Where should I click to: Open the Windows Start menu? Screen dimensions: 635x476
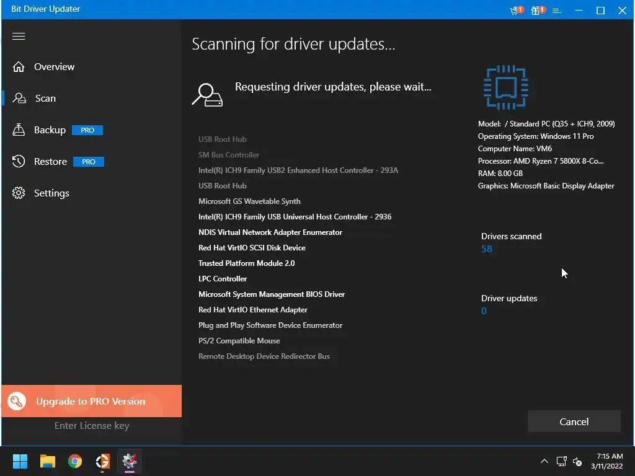[x=20, y=461]
